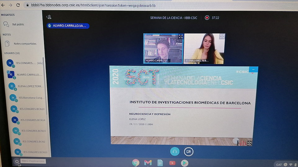Toggle the user list panel icon
The image size is (298, 167).
(49, 17)
